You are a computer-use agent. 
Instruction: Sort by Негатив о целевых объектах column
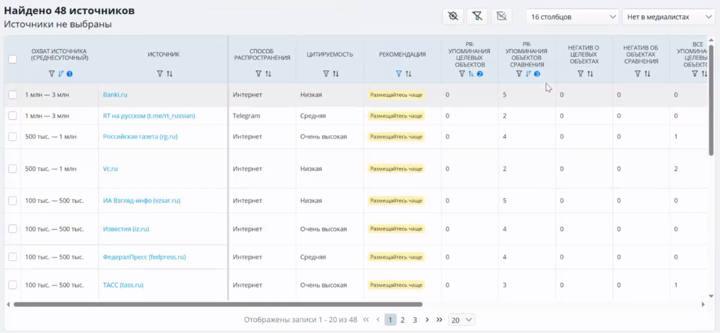click(x=590, y=74)
